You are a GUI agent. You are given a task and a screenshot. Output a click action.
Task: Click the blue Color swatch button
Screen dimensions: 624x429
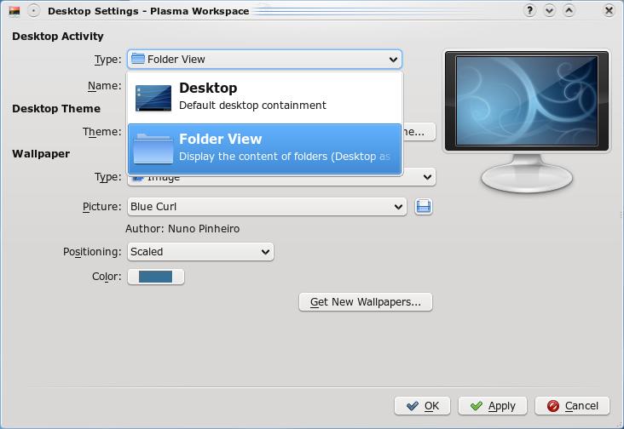click(155, 277)
